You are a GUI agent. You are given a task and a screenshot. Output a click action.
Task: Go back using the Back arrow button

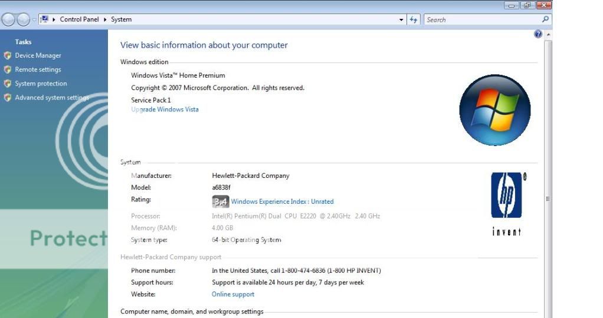tap(8, 19)
